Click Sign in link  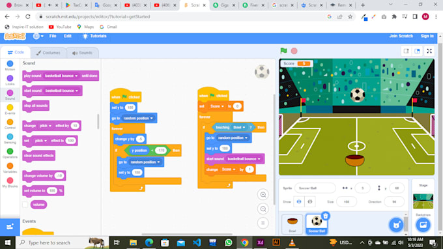click(427, 36)
